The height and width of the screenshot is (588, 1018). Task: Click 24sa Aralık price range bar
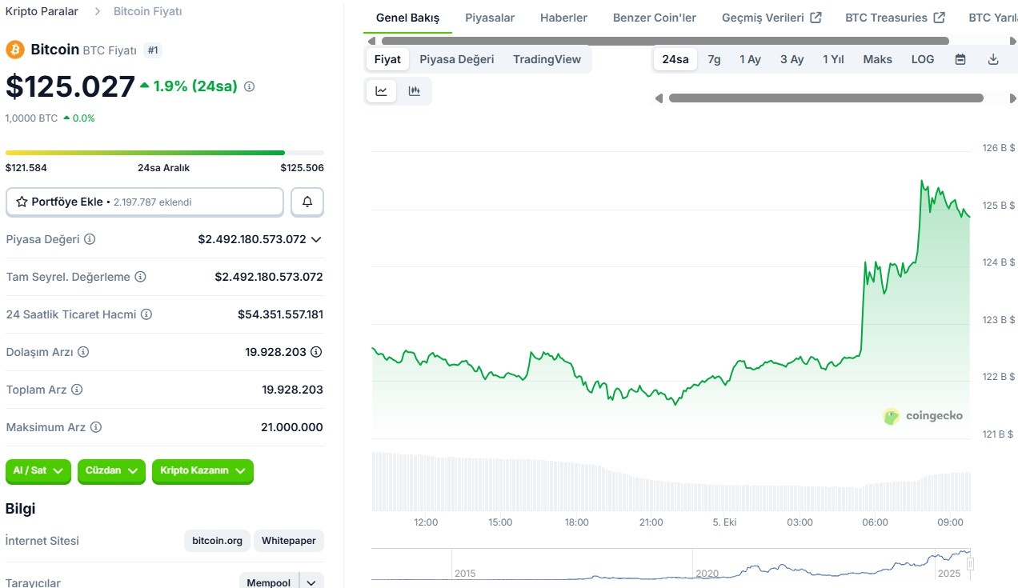coord(165,153)
